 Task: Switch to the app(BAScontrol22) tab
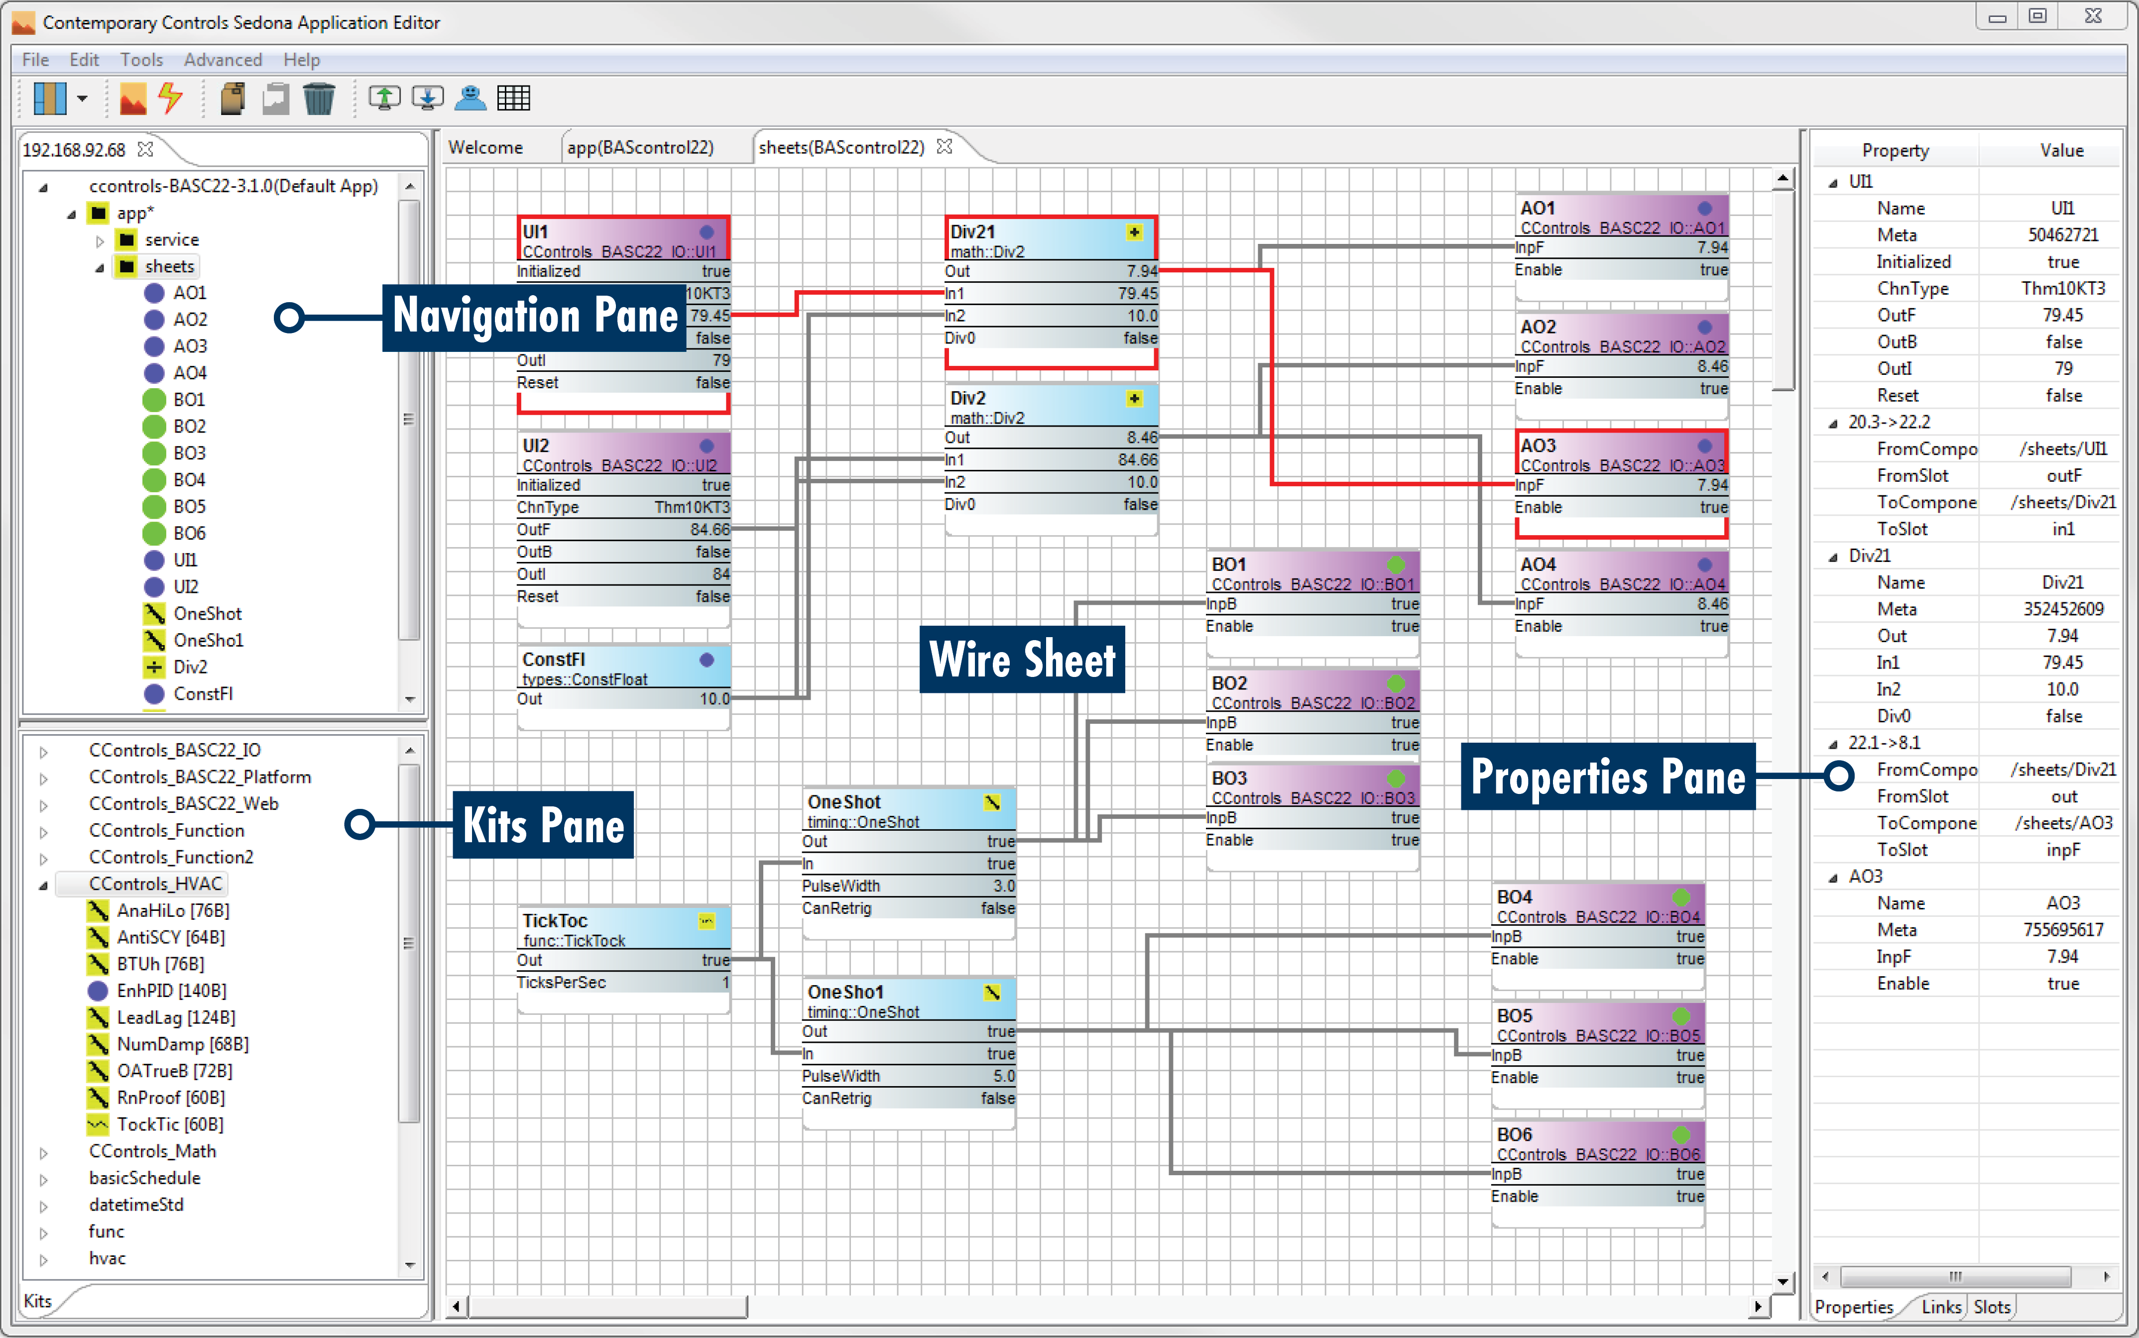coord(642,147)
